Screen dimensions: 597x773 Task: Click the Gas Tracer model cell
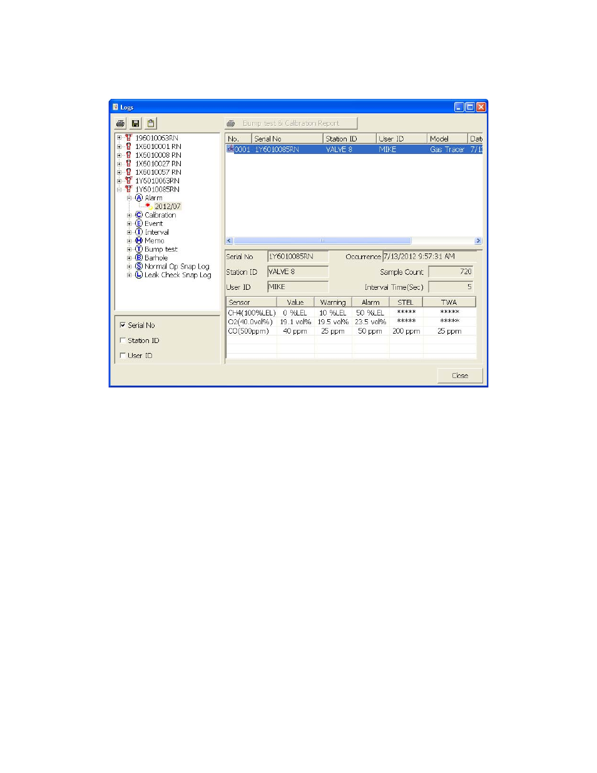point(447,150)
